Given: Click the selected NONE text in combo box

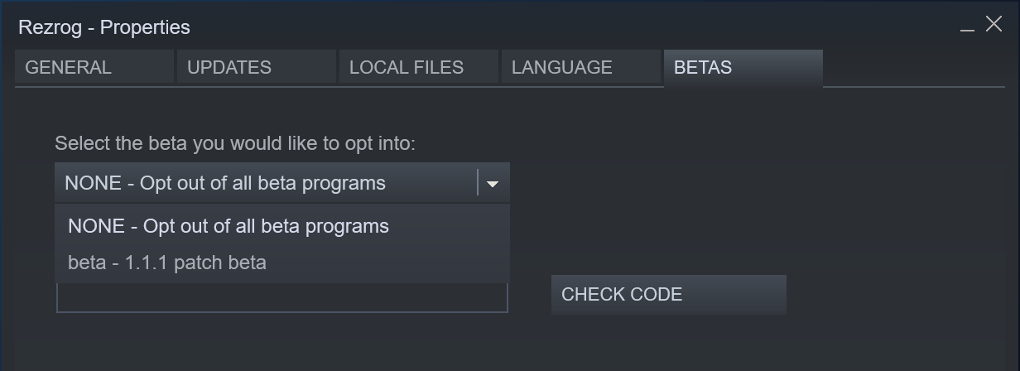Looking at the screenshot, I should tap(225, 183).
